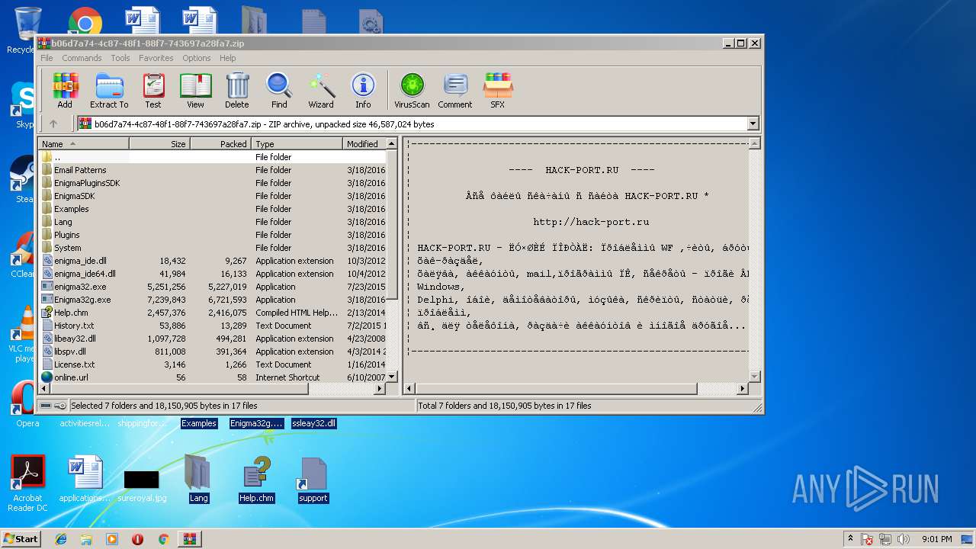Select the EnigmaPluginsSDK folder
This screenshot has width=976, height=549.
click(x=213, y=183)
